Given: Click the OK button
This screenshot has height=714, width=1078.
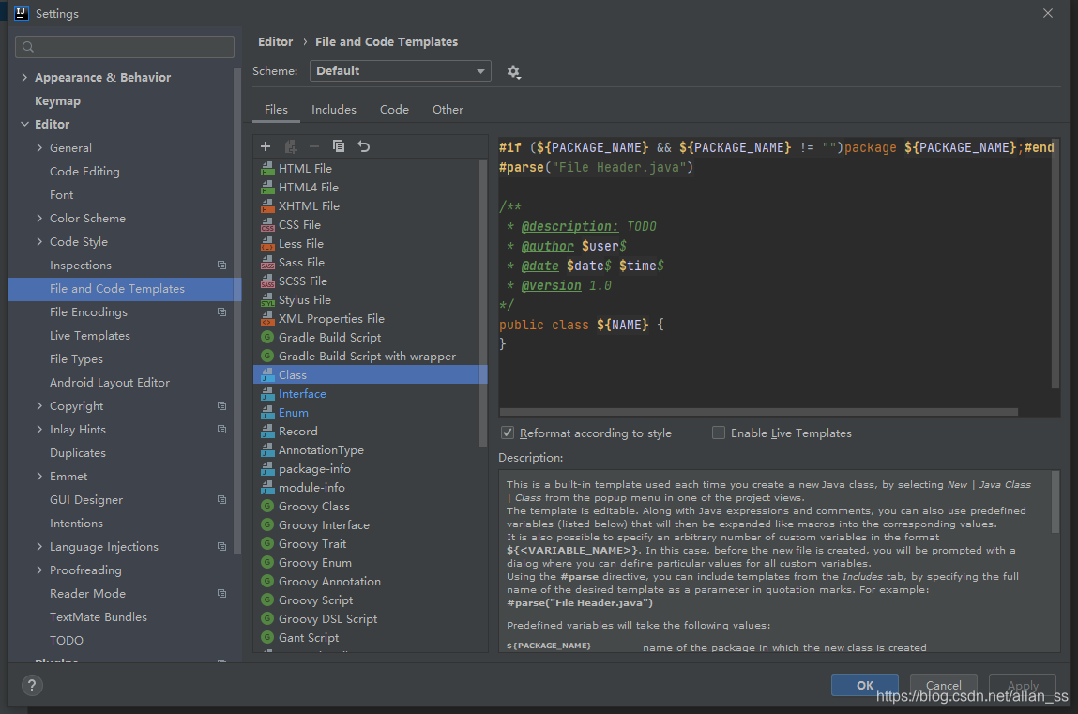Looking at the screenshot, I should coord(864,685).
